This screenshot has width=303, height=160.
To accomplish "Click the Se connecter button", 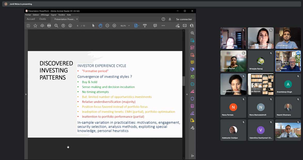I will pos(184,19).
